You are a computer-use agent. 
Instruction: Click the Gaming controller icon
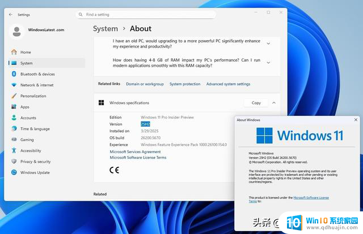pos(14,140)
